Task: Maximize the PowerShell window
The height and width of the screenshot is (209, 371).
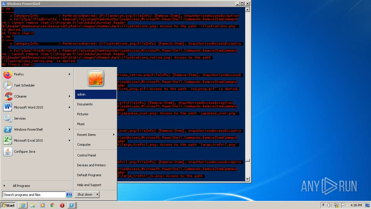Action: point(242,4)
